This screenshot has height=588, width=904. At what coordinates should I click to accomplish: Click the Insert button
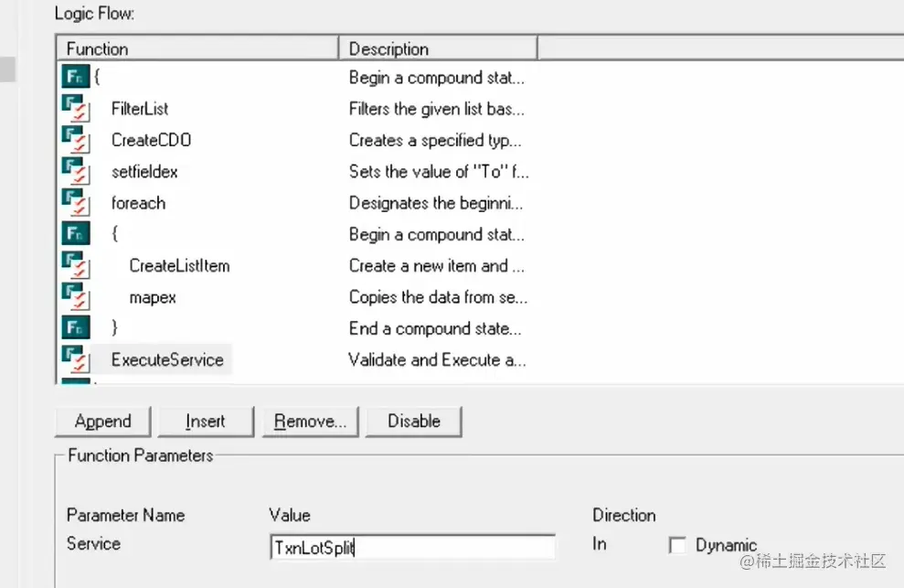206,422
